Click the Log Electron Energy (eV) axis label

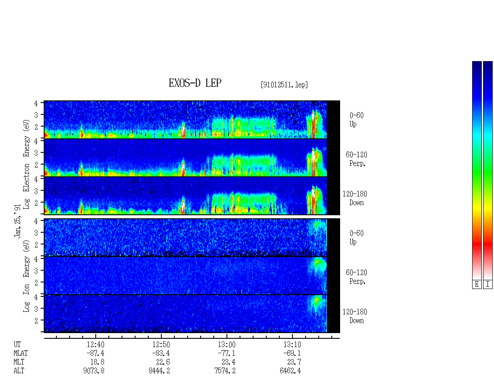[27, 164]
